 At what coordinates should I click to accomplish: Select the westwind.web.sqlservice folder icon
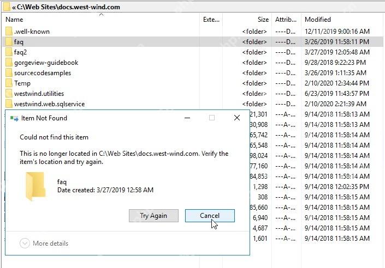click(x=9, y=104)
